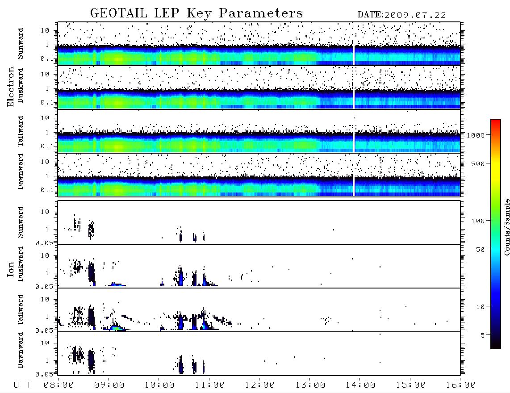Click the vertical Ion group label

click(10, 269)
